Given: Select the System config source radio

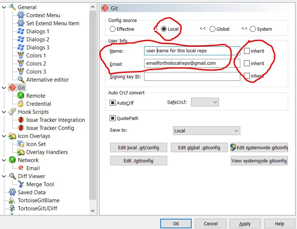Looking at the screenshot, I should tap(253, 29).
